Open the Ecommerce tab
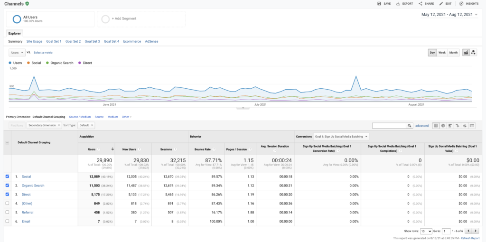The image size is (486, 242). click(132, 41)
